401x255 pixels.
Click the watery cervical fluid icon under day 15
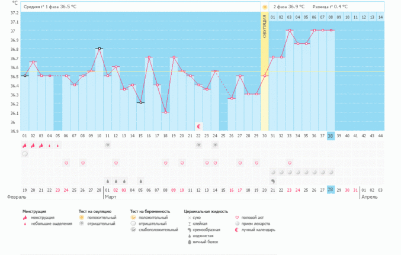[x=140, y=181]
